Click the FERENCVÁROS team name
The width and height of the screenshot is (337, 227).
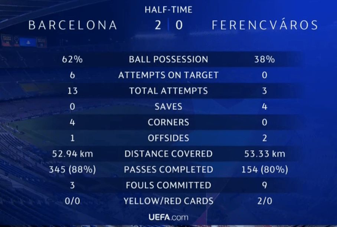[x=265, y=25]
